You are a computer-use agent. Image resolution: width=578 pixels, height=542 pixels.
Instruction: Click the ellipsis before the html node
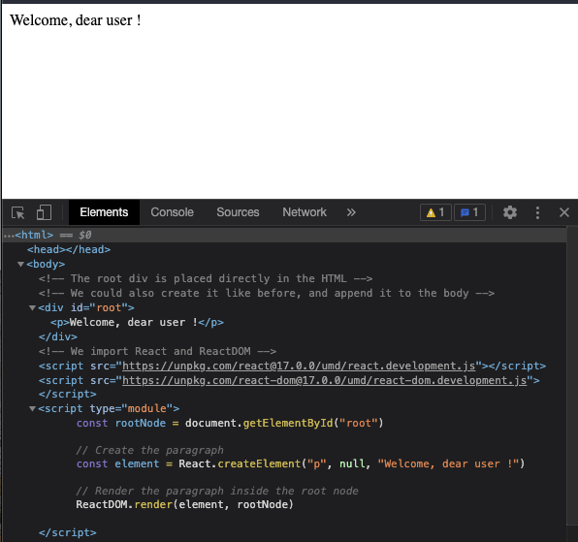[x=9, y=235]
